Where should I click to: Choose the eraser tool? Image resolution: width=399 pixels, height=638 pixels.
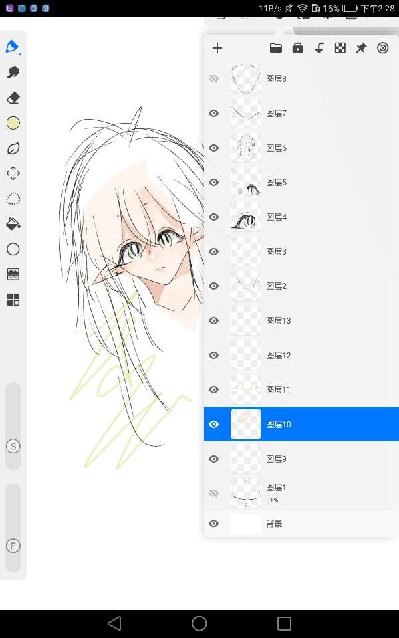pos(13,98)
